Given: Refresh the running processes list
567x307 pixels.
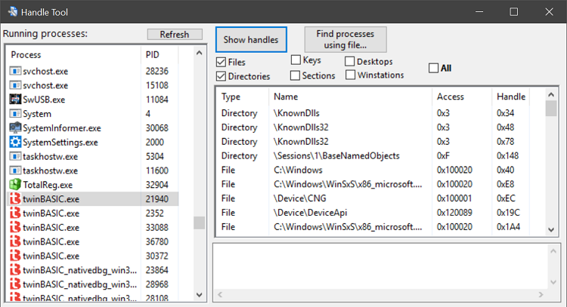Looking at the screenshot, I should click(x=175, y=35).
